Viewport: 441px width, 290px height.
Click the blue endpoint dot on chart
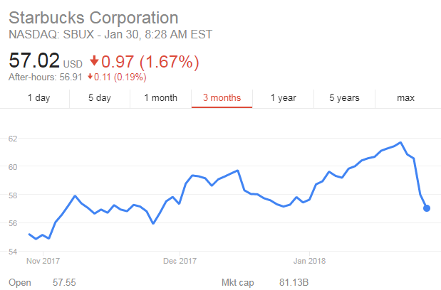coord(427,208)
